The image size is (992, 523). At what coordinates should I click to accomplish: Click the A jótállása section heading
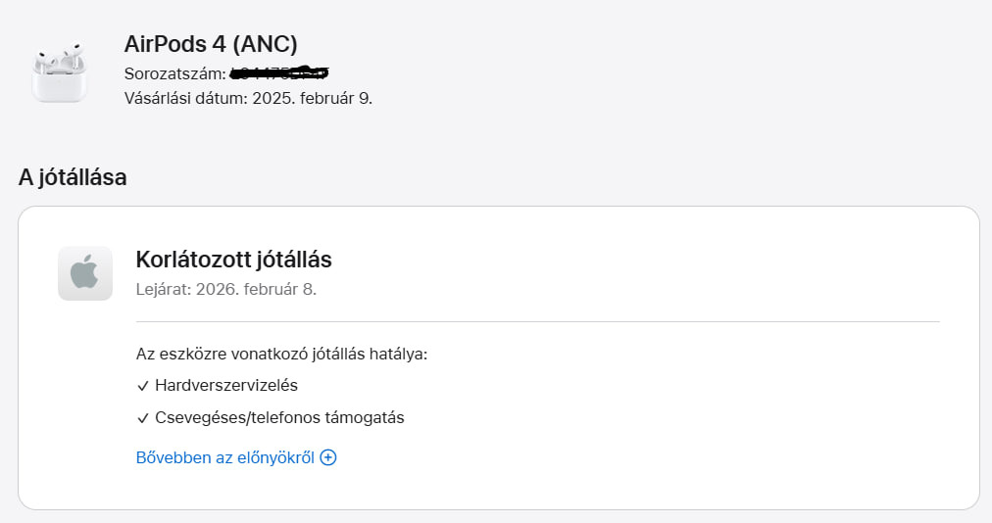[x=73, y=177]
